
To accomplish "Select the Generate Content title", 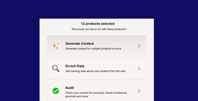I will coord(79,43).
